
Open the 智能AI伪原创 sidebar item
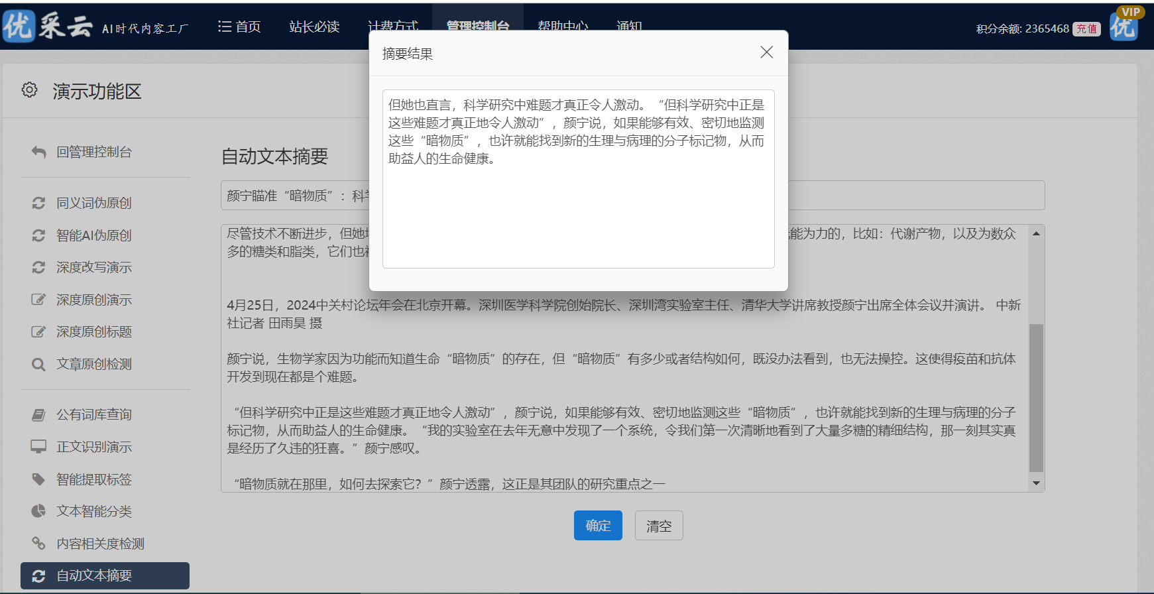click(93, 235)
